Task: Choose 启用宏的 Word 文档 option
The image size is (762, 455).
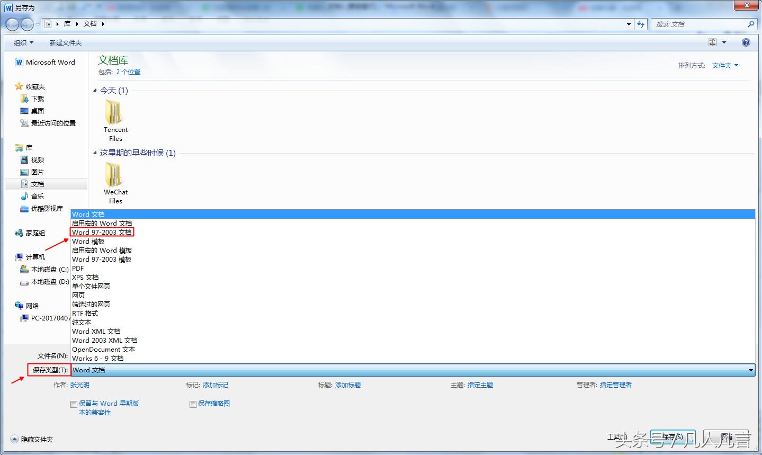Action: 413,223
